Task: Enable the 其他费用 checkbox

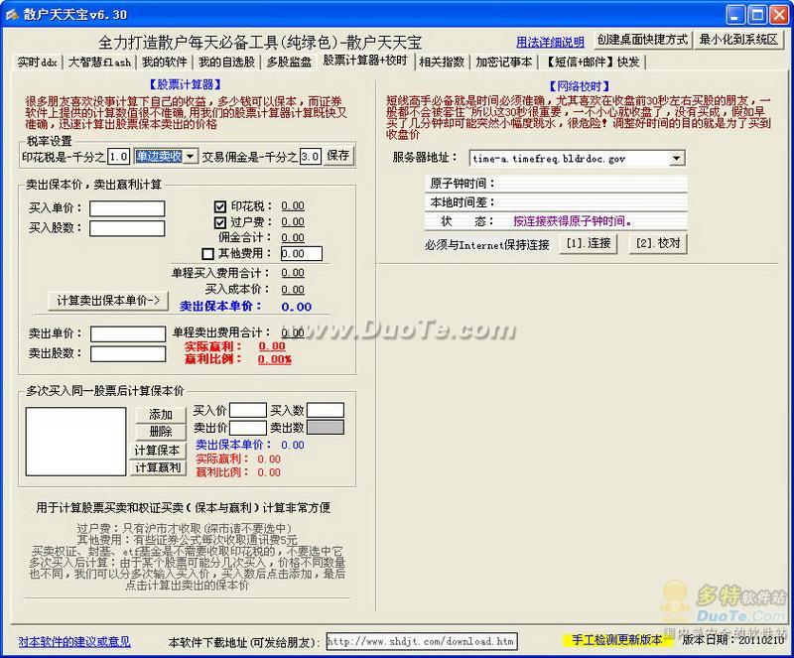Action: tap(207, 253)
